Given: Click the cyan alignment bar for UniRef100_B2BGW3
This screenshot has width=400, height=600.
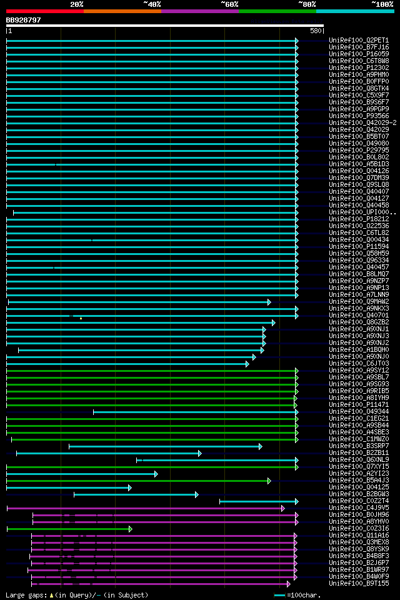Looking at the screenshot, I should pos(136,495).
